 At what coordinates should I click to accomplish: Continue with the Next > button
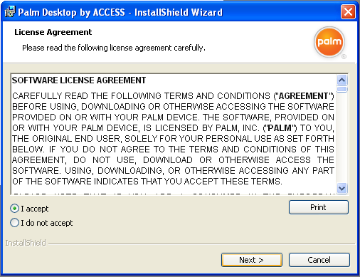click(x=252, y=260)
